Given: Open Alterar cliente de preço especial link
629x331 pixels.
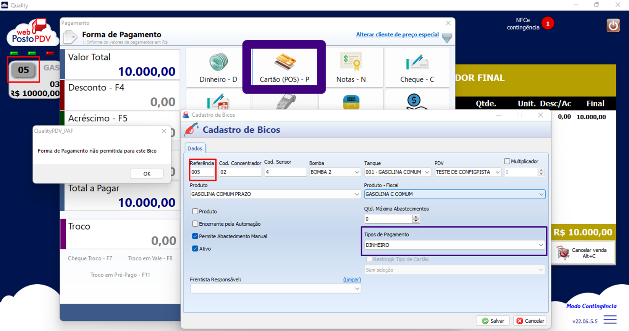Looking at the screenshot, I should pyautogui.click(x=397, y=34).
